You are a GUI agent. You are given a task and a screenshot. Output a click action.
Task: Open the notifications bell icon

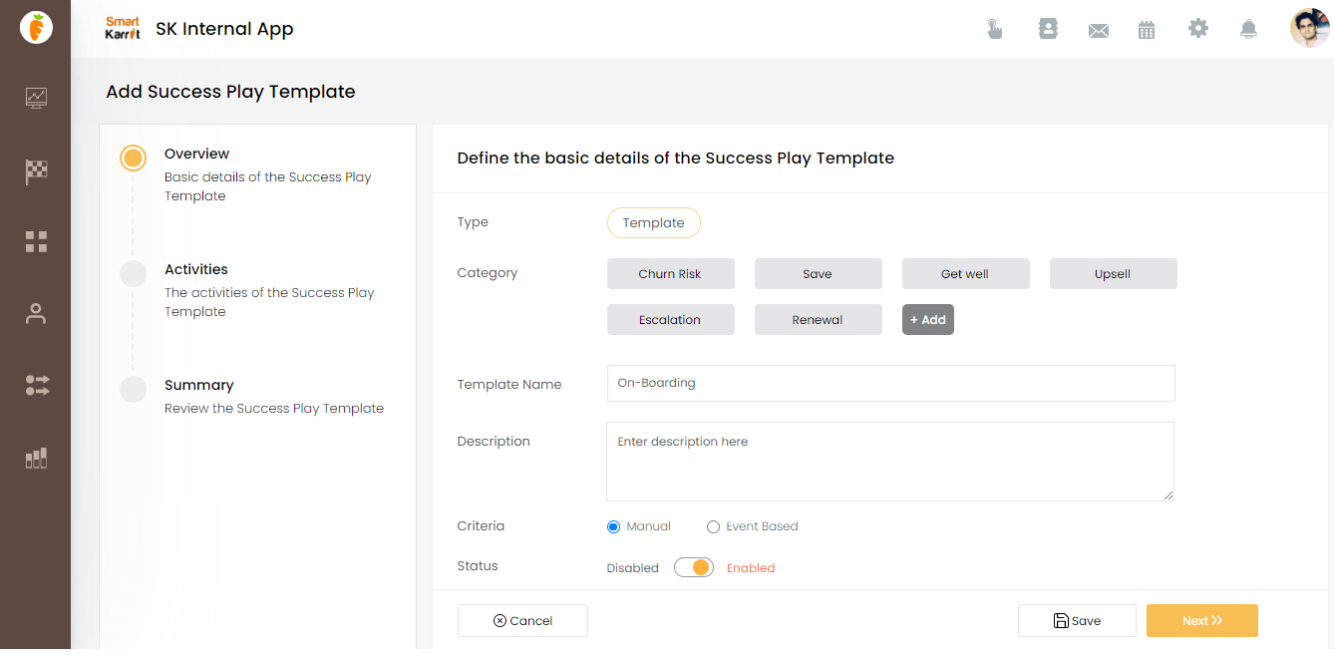1248,29
